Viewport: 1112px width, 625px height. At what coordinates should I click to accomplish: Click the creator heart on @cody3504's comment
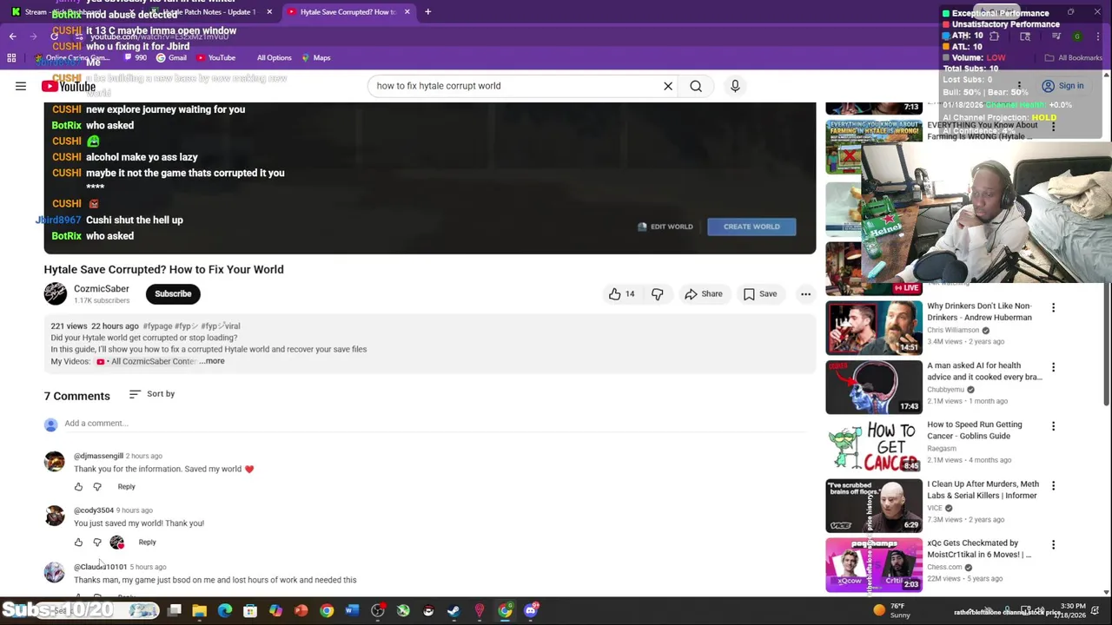[x=117, y=543]
